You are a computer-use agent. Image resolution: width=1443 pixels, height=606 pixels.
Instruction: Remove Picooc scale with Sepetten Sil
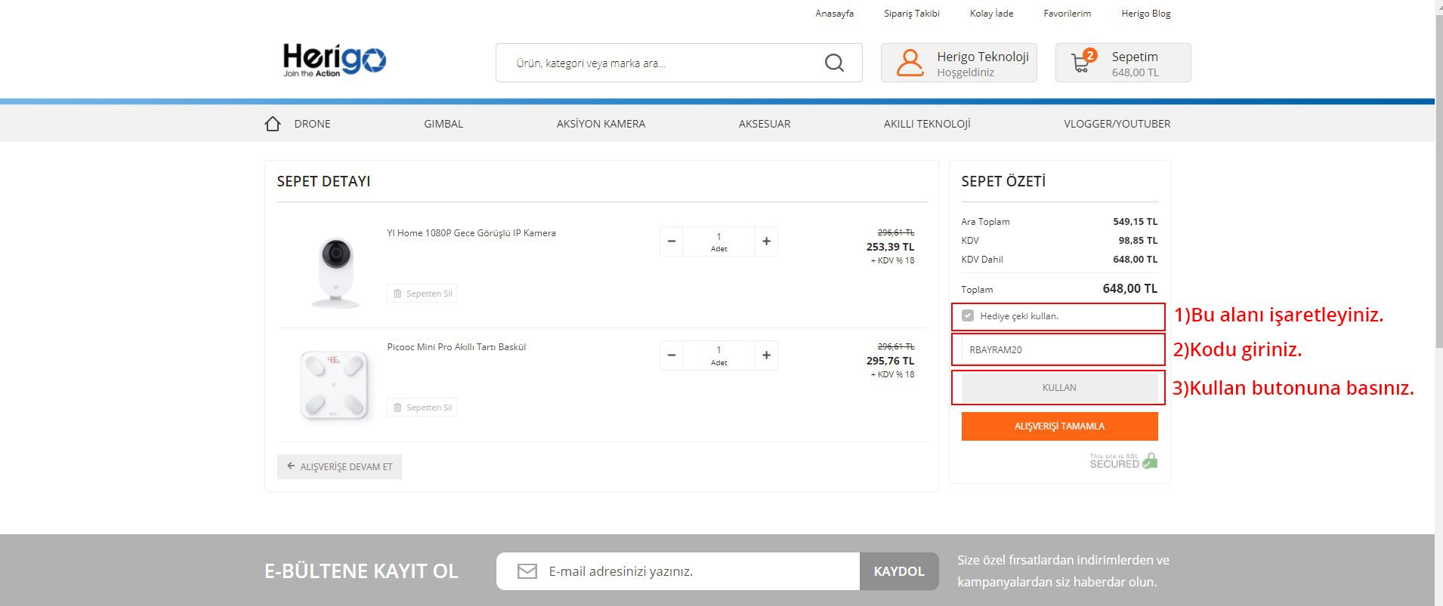tap(422, 408)
